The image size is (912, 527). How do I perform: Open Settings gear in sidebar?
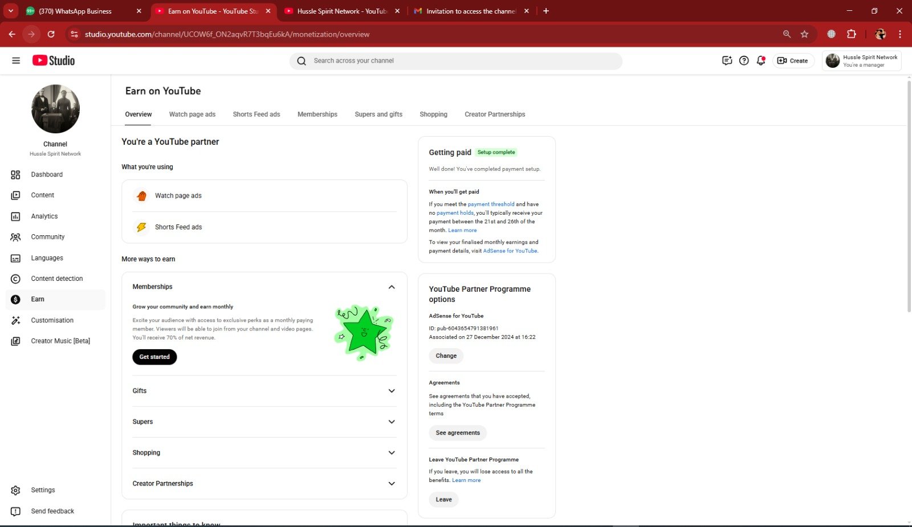click(x=16, y=490)
